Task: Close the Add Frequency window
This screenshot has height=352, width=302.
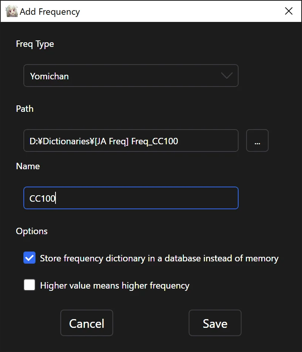Action: coord(289,11)
